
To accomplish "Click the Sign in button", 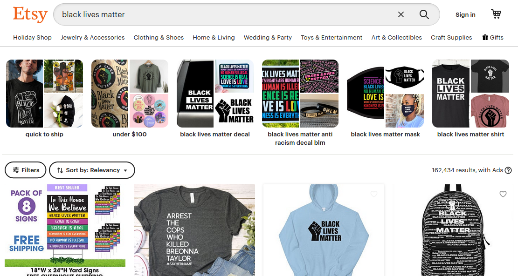I will [x=465, y=14].
